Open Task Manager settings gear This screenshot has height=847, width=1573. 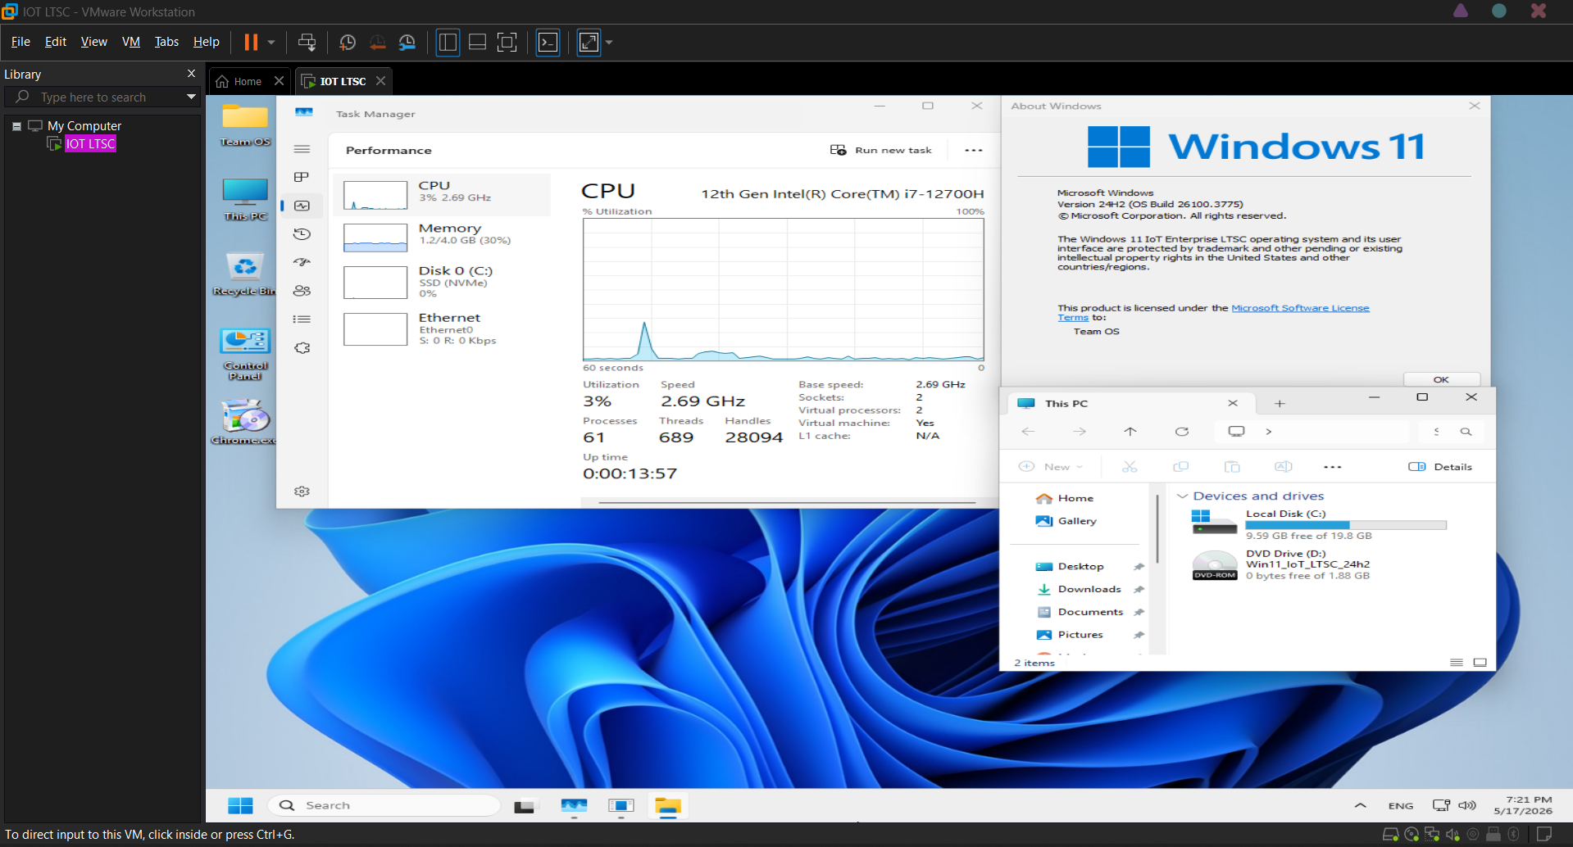click(302, 491)
